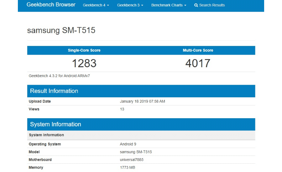The height and width of the screenshot is (172, 282).
Task: Expand the Geekbench 4 dropdown menu
Action: [96, 5]
